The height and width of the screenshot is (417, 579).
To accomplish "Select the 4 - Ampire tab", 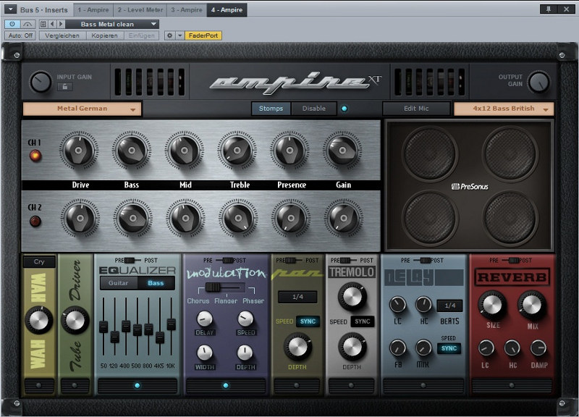I will click(x=227, y=10).
